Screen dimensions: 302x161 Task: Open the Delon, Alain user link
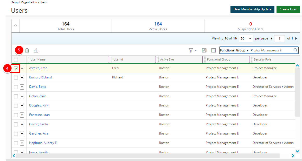click(x=38, y=96)
